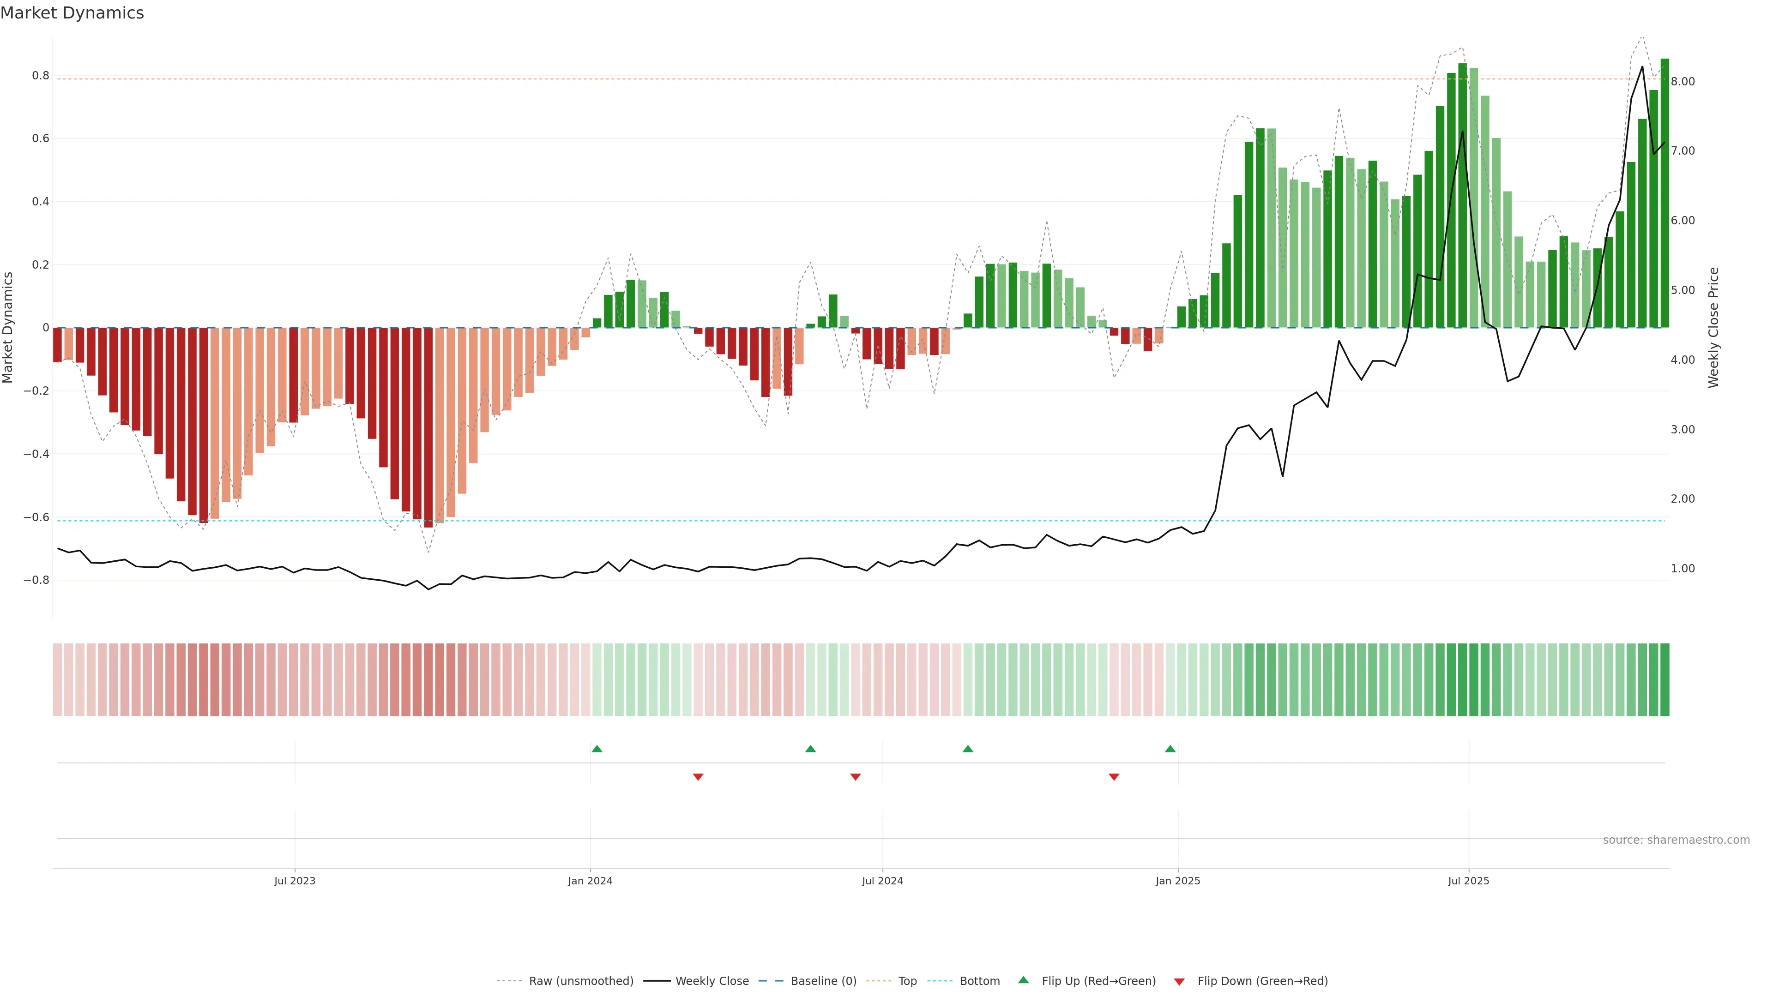1773x997 pixels.
Task: Click the green flip-up triangle after Jul 2024
Action: 968,749
